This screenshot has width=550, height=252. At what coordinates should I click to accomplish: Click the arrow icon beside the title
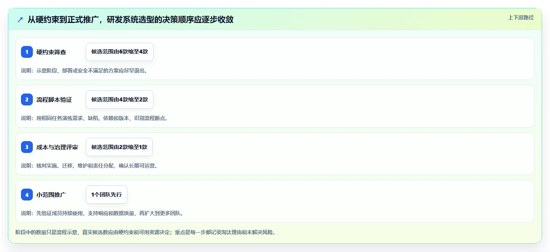click(20, 20)
